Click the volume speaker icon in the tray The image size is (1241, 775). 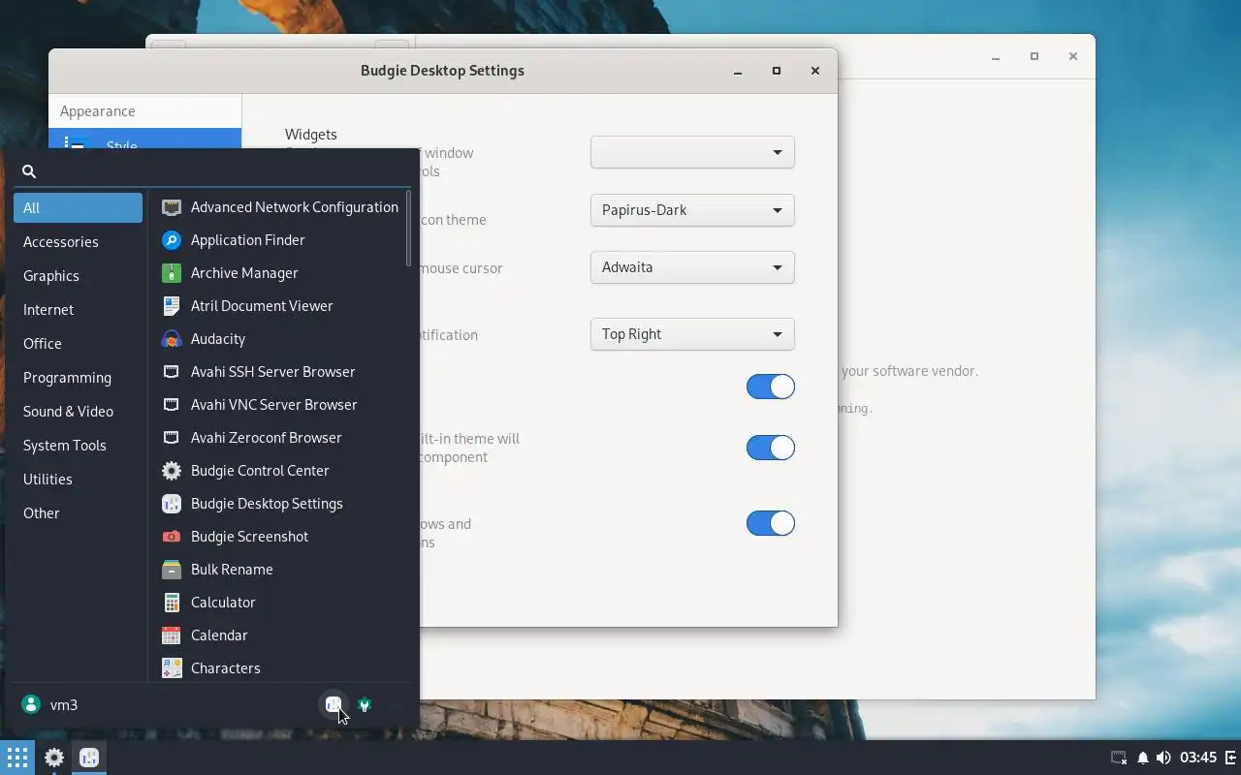point(1163,758)
